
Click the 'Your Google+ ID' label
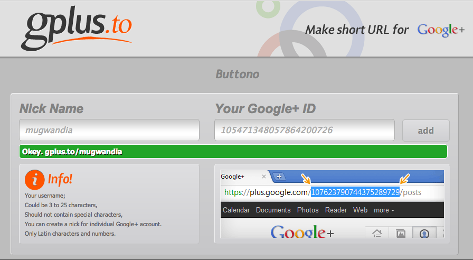coord(266,109)
